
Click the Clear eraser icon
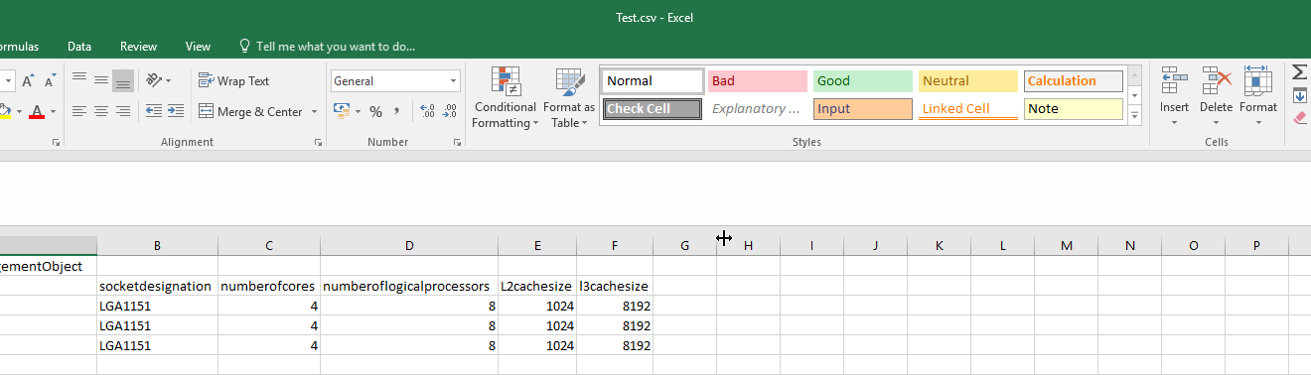point(1299,118)
